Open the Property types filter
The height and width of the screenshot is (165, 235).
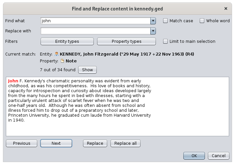(126, 41)
